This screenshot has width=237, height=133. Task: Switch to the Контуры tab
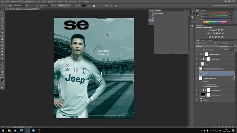(210, 40)
